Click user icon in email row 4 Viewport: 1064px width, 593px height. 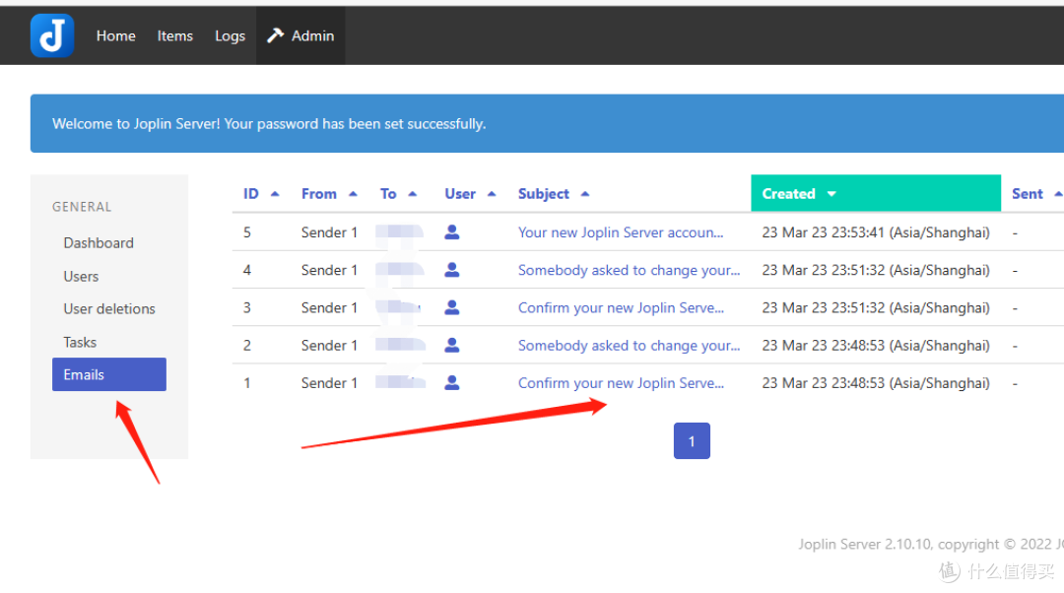452,270
